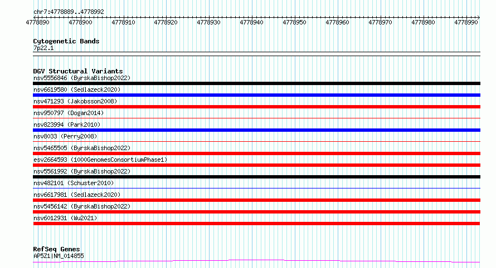
Task: Select the Cytogenetic Bands track title
Action: (x=66, y=41)
